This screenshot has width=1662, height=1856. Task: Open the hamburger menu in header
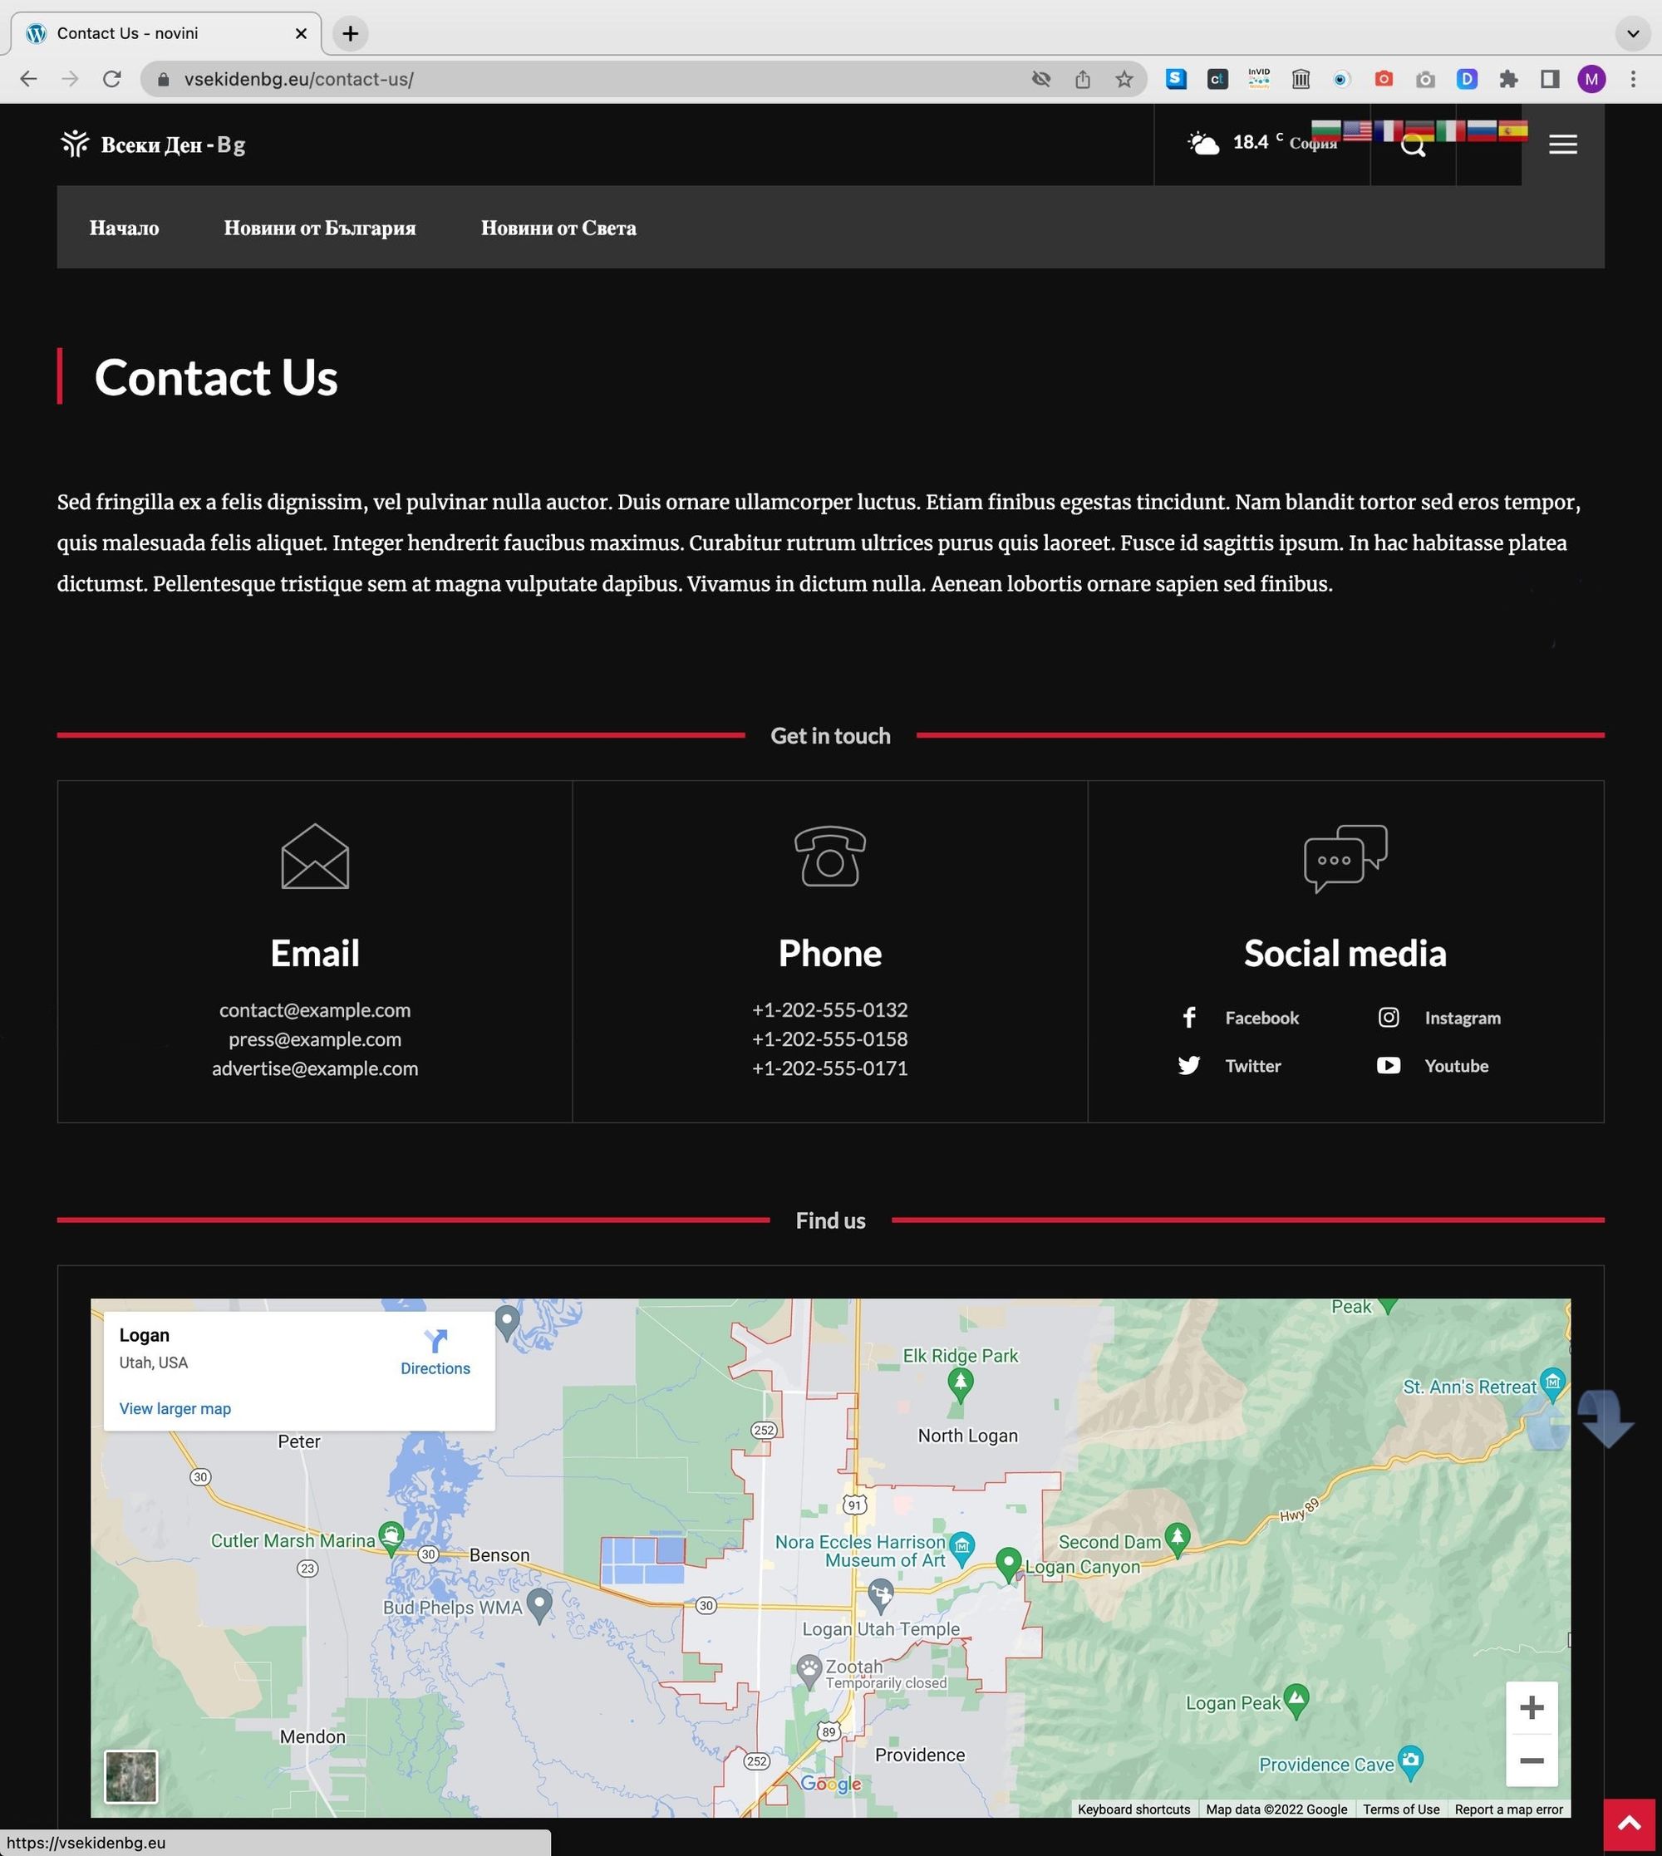click(1562, 145)
